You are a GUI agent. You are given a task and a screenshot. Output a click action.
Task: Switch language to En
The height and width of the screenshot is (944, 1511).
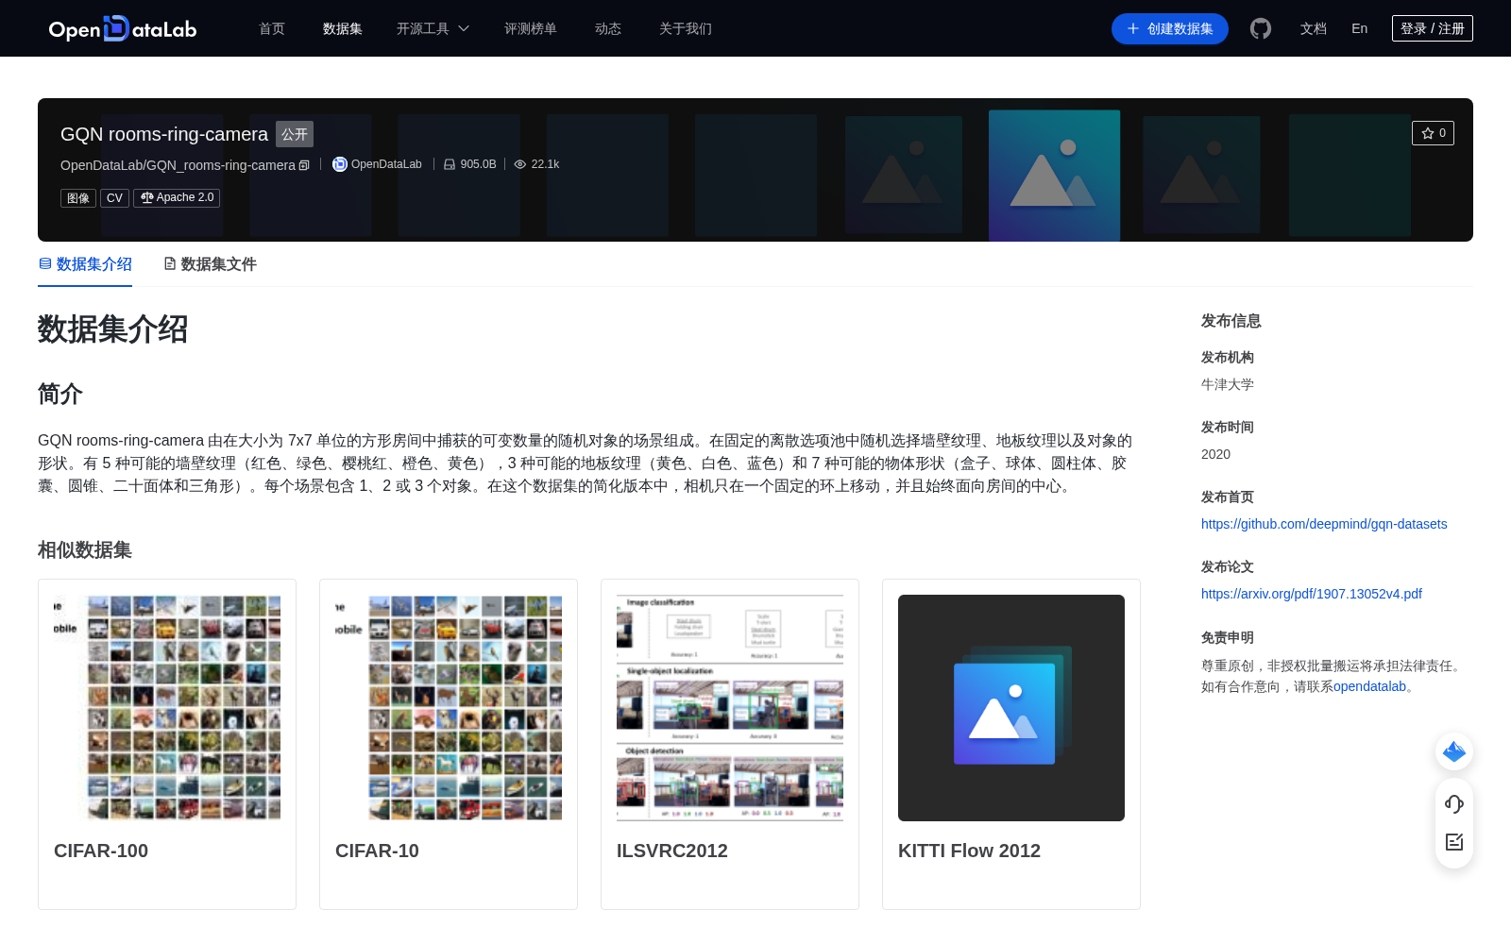click(x=1360, y=28)
